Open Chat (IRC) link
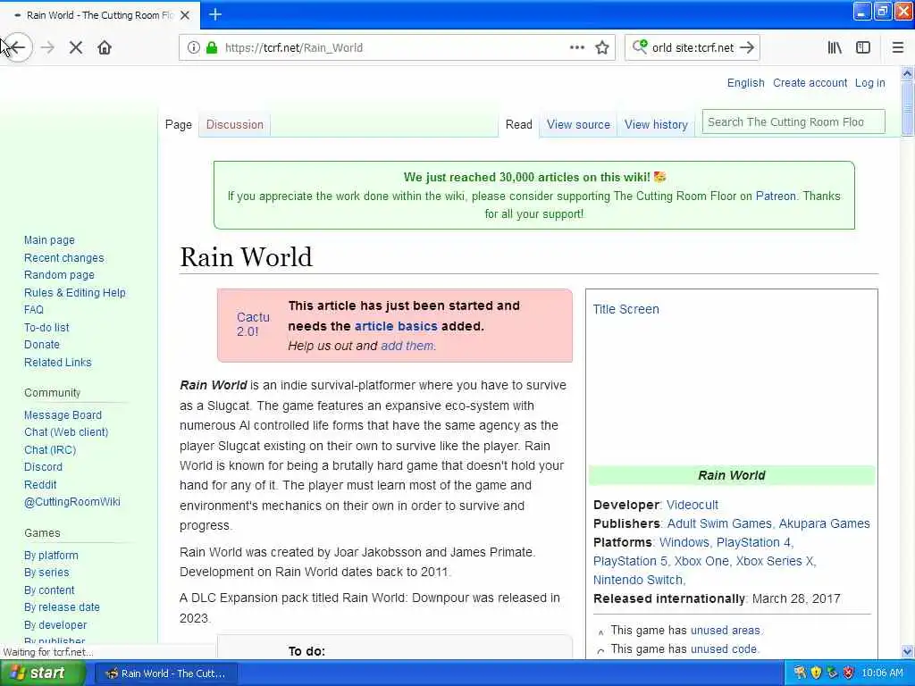Screen dimensions: 915x686 click(50, 450)
